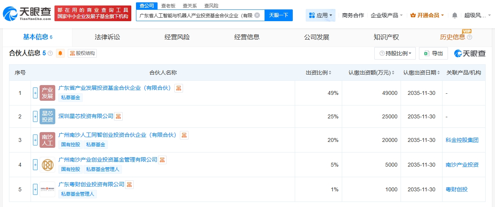Open the 科金控股集团 link
495x207 pixels.
462,140
